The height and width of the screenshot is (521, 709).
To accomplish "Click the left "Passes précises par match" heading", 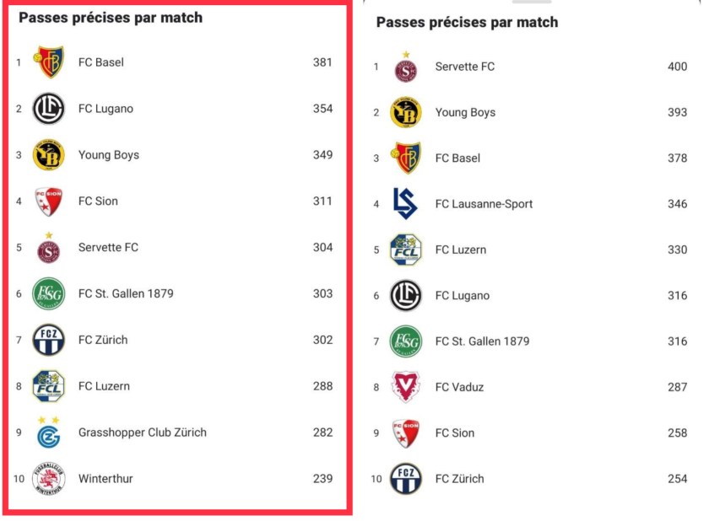I will point(111,18).
